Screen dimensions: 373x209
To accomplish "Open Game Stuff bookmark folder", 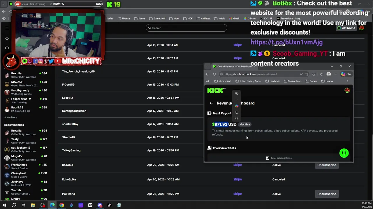I will click(157, 19).
